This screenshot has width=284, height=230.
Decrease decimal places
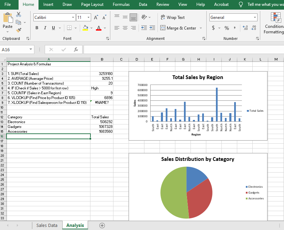[254, 28]
